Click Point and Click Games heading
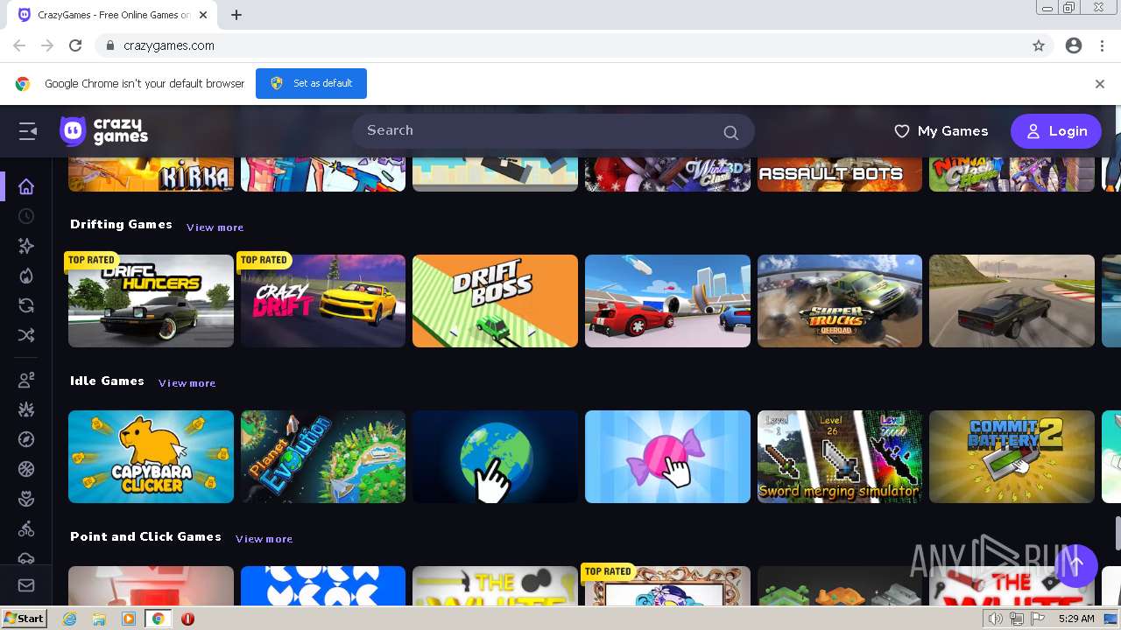The width and height of the screenshot is (1121, 630). (x=145, y=537)
